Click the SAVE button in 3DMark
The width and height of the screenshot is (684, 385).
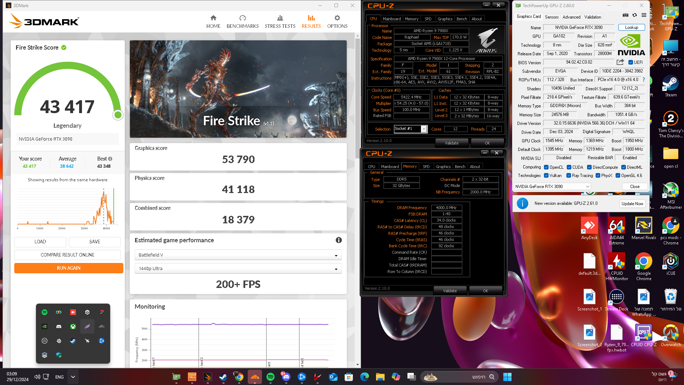[x=94, y=242]
